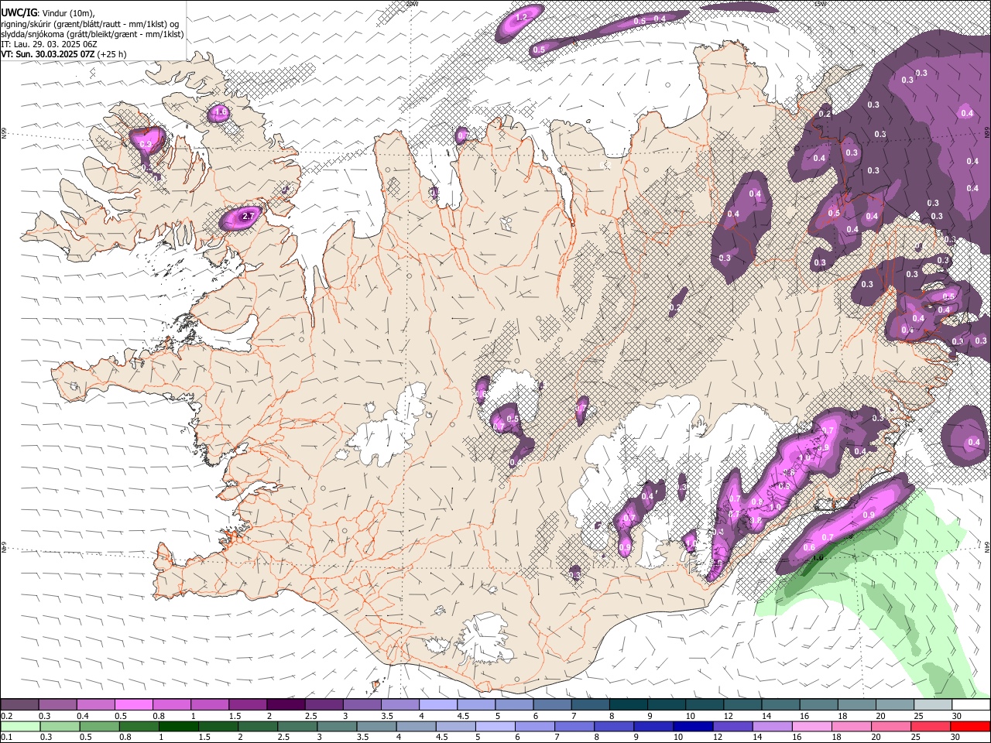The height and width of the screenshot is (743, 991).
Task: Pick the bright pink 0.5 swatch, upper legend row
Action: click(x=133, y=704)
